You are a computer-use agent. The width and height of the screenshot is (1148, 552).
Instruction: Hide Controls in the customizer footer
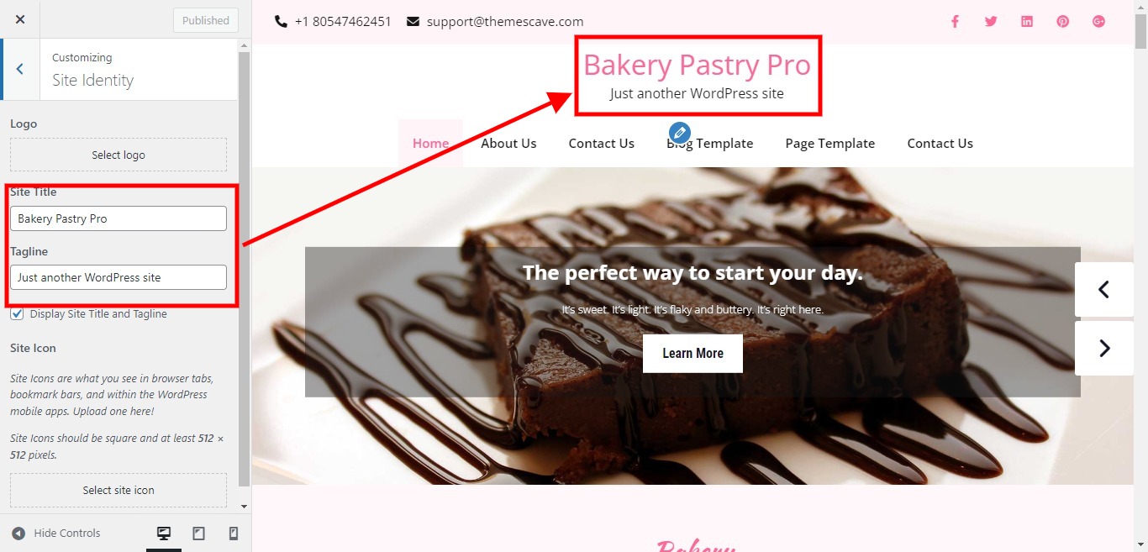tap(55, 534)
